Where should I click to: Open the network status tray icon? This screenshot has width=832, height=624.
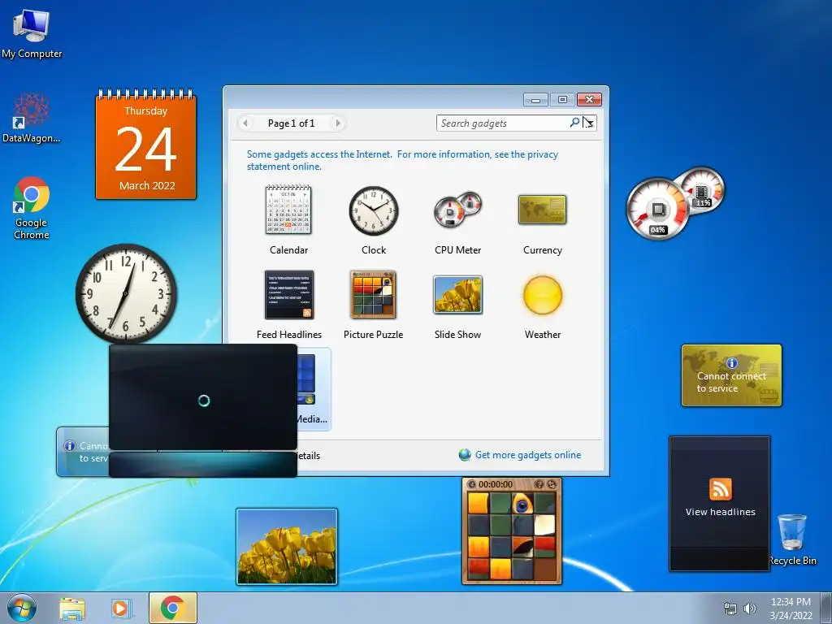[730, 609]
